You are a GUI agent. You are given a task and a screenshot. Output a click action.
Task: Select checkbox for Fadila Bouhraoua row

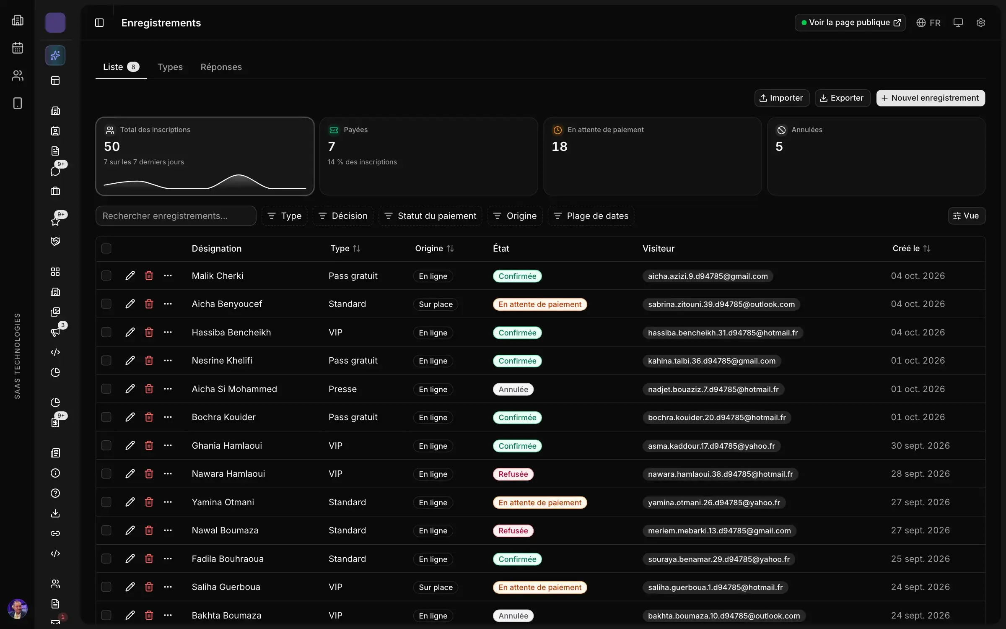pos(106,559)
